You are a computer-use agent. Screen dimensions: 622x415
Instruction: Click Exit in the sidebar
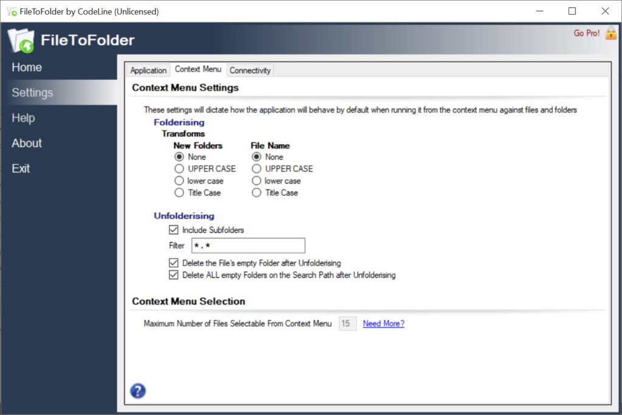point(21,168)
